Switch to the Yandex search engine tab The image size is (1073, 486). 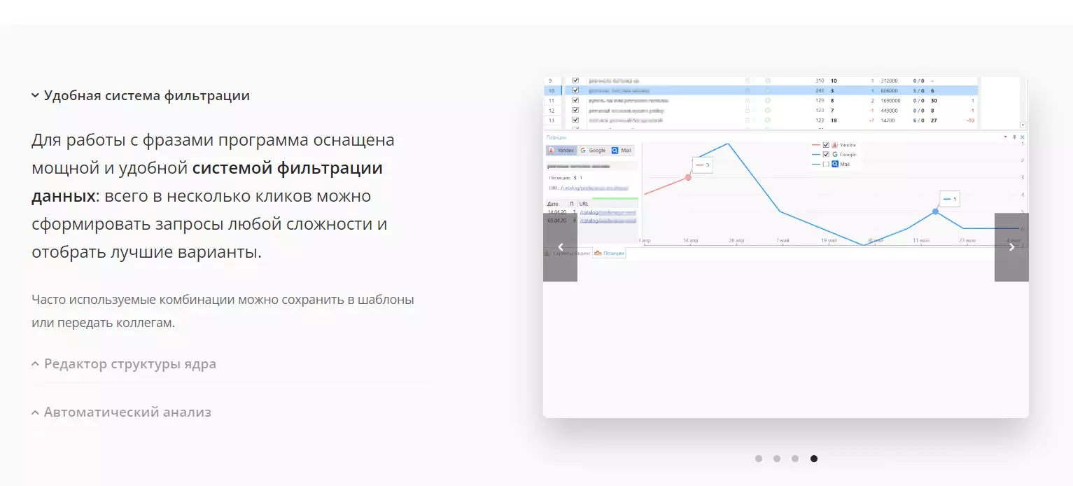click(561, 151)
